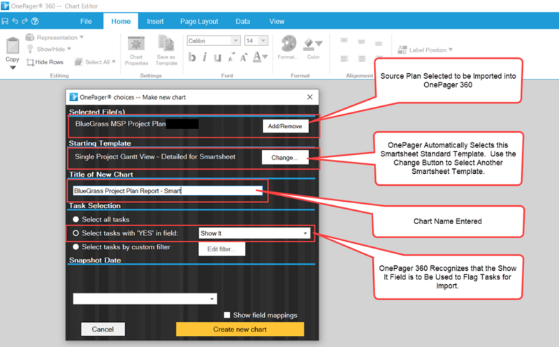559x347 pixels.
Task: Click the Edit filter... button
Action: 222,249
